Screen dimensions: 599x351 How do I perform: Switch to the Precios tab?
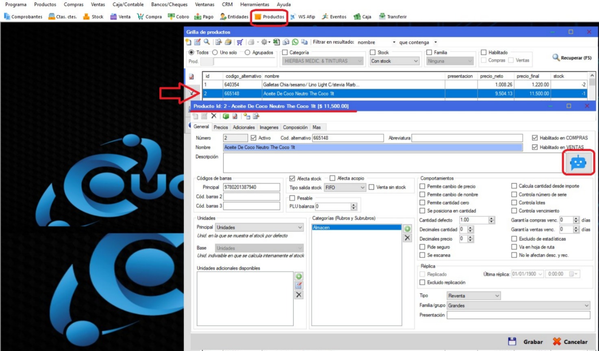[x=221, y=127]
